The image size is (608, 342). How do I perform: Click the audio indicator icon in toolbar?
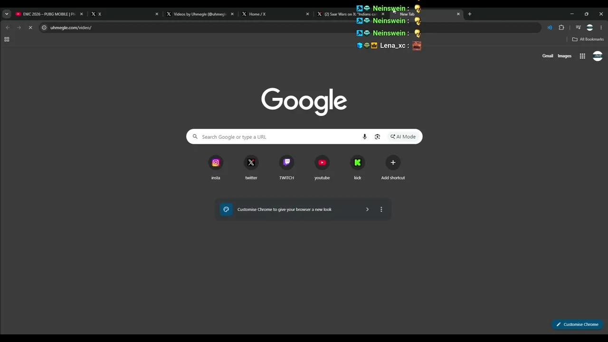click(x=550, y=28)
